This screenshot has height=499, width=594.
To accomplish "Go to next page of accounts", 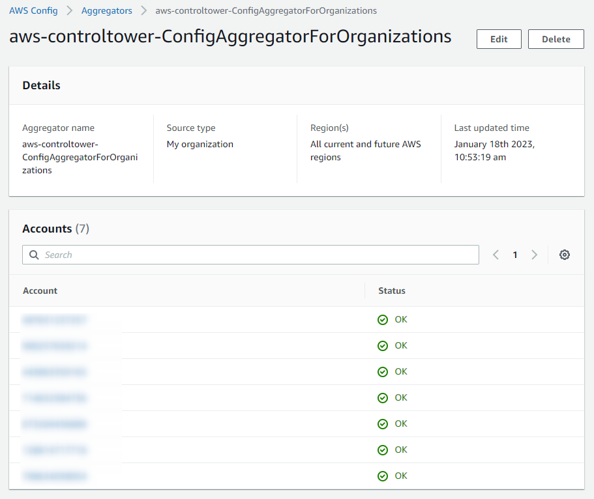I will (534, 255).
